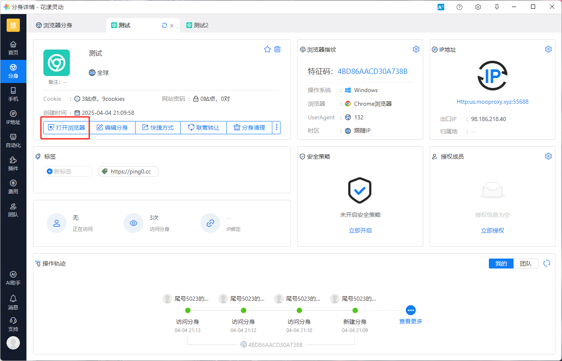The width and height of the screenshot is (562, 361).
Task: Select the 04-04 21:12 访问分身 timeline marker
Action: click(x=243, y=310)
